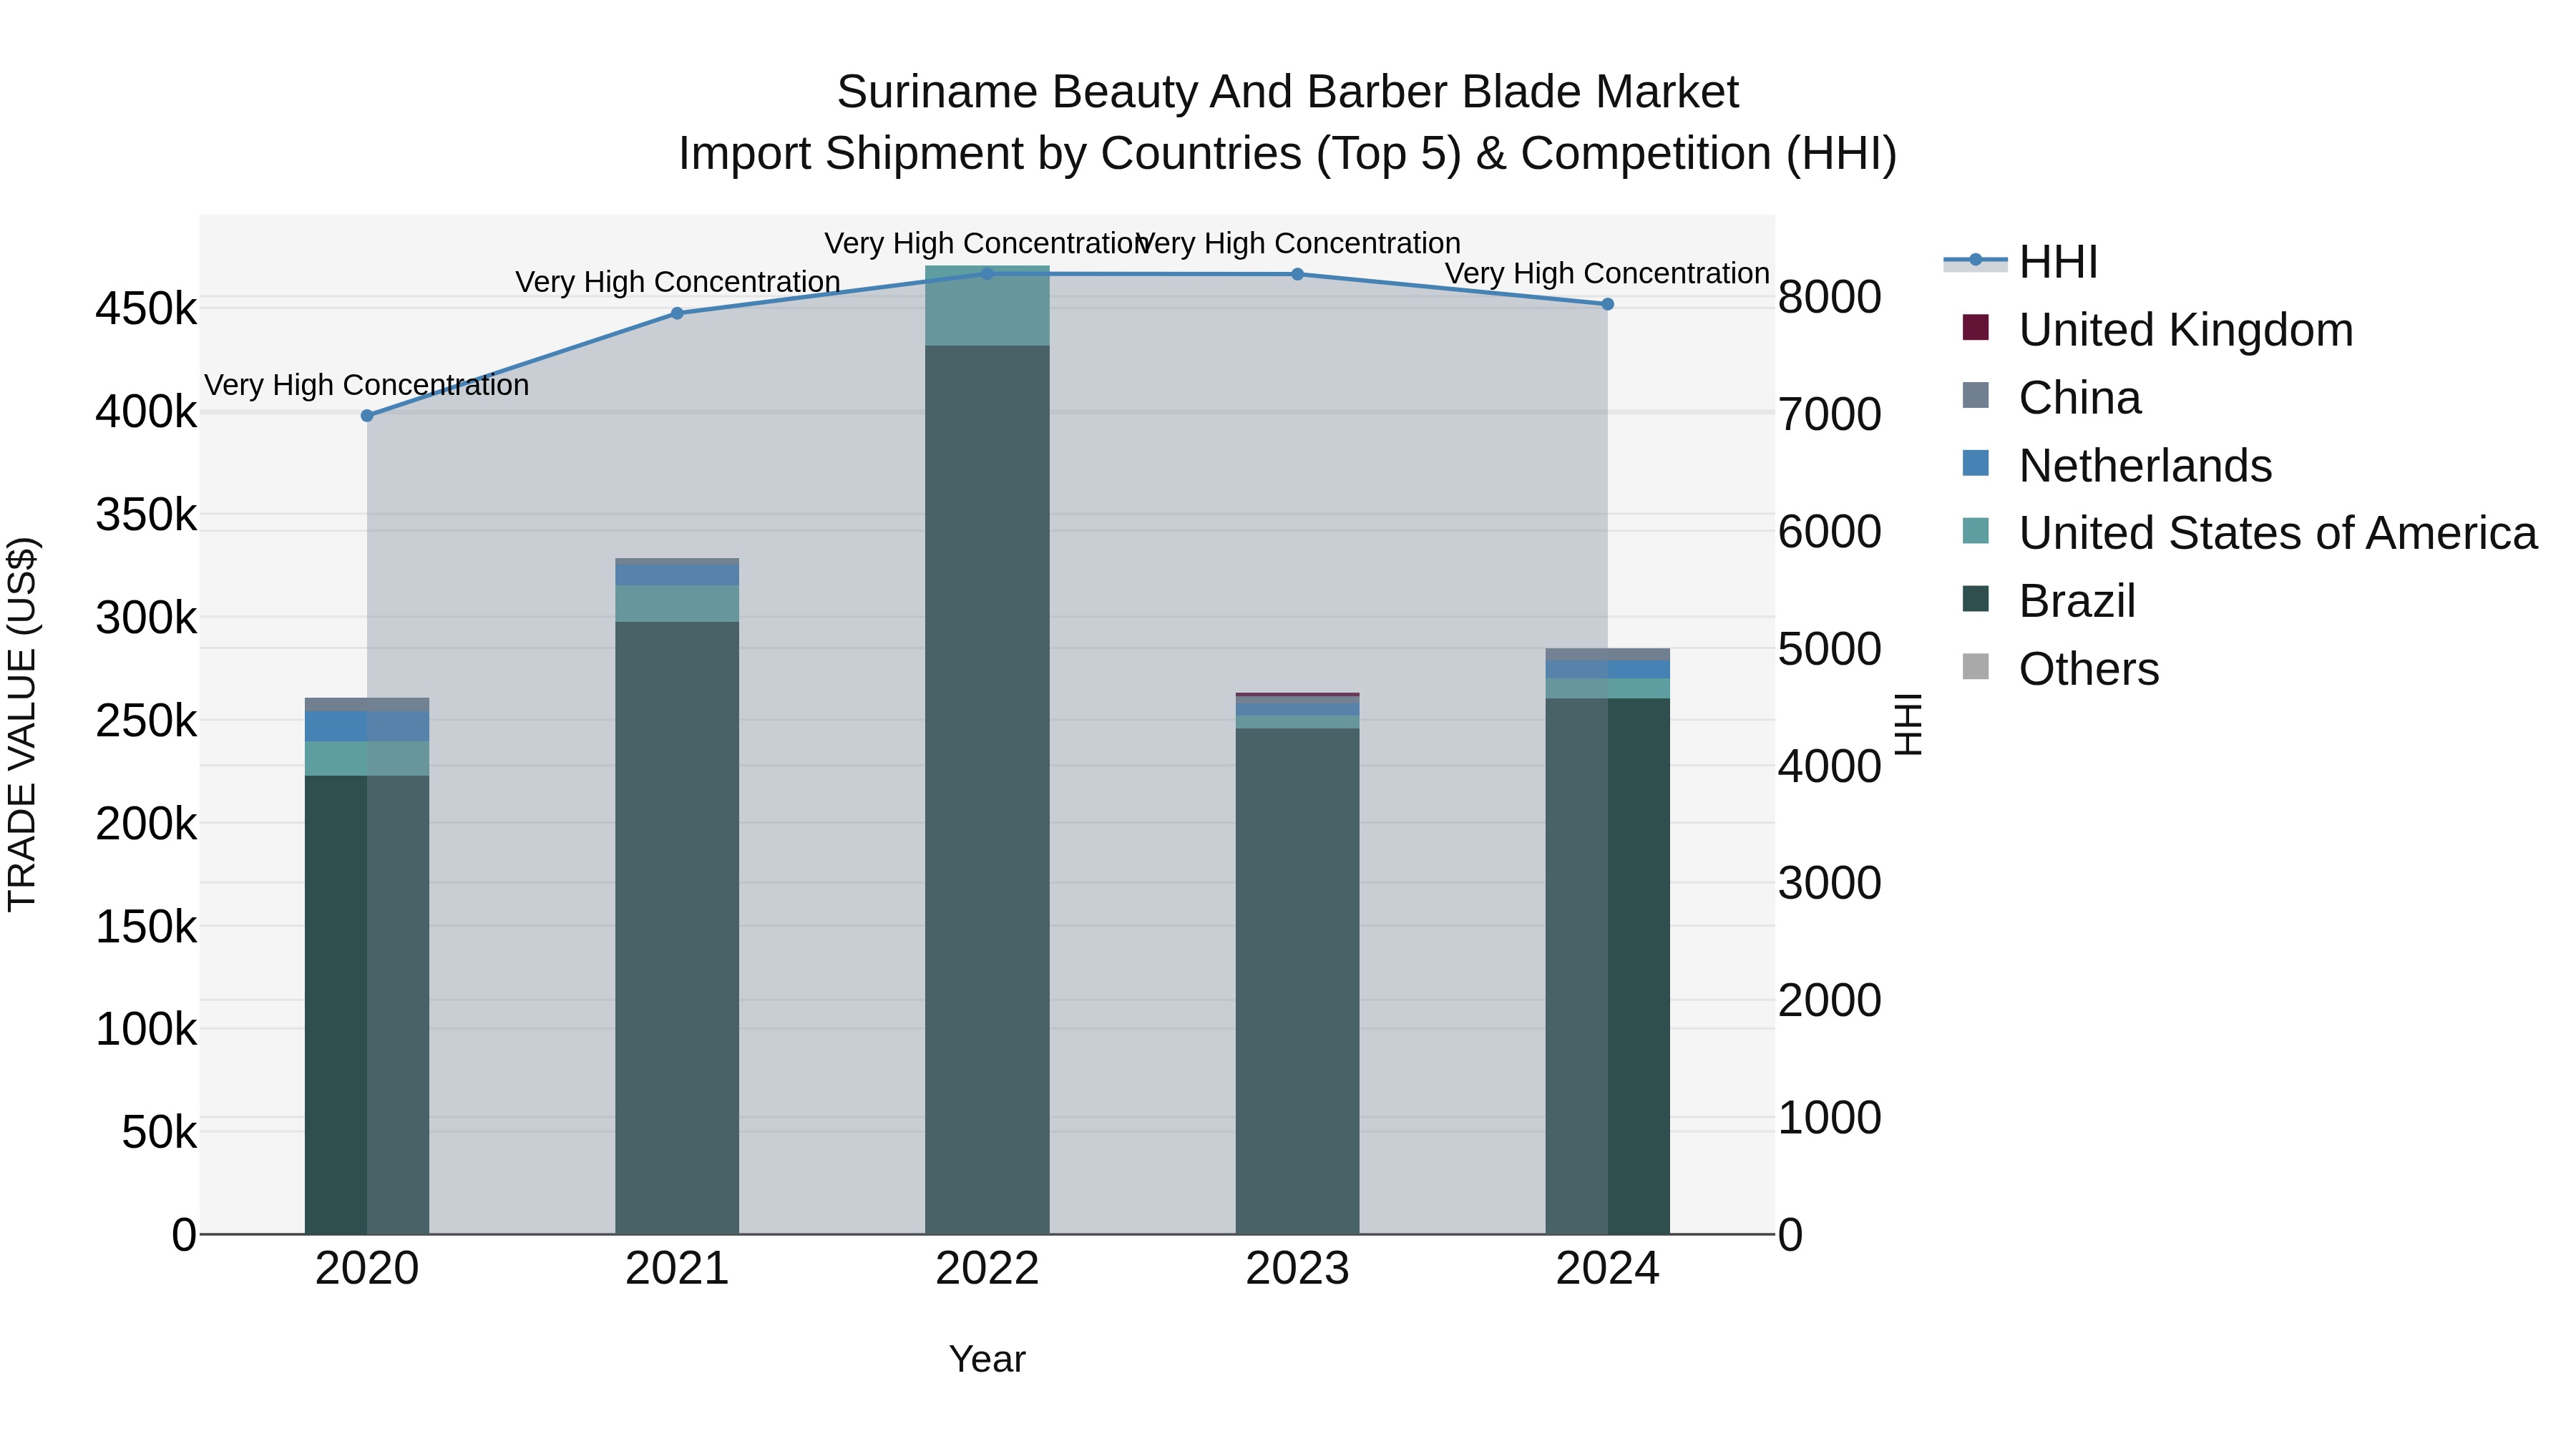
Task: Click the United Kingdom maroon color swatch
Action: point(1975,327)
